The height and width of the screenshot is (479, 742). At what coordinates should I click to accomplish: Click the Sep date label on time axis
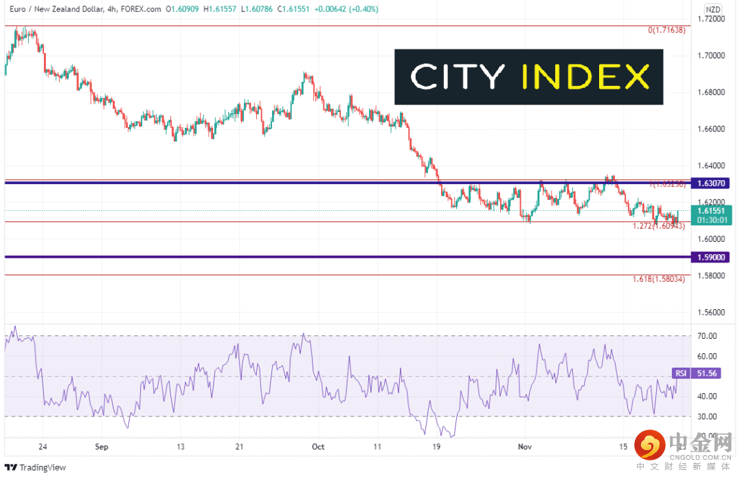click(x=102, y=447)
